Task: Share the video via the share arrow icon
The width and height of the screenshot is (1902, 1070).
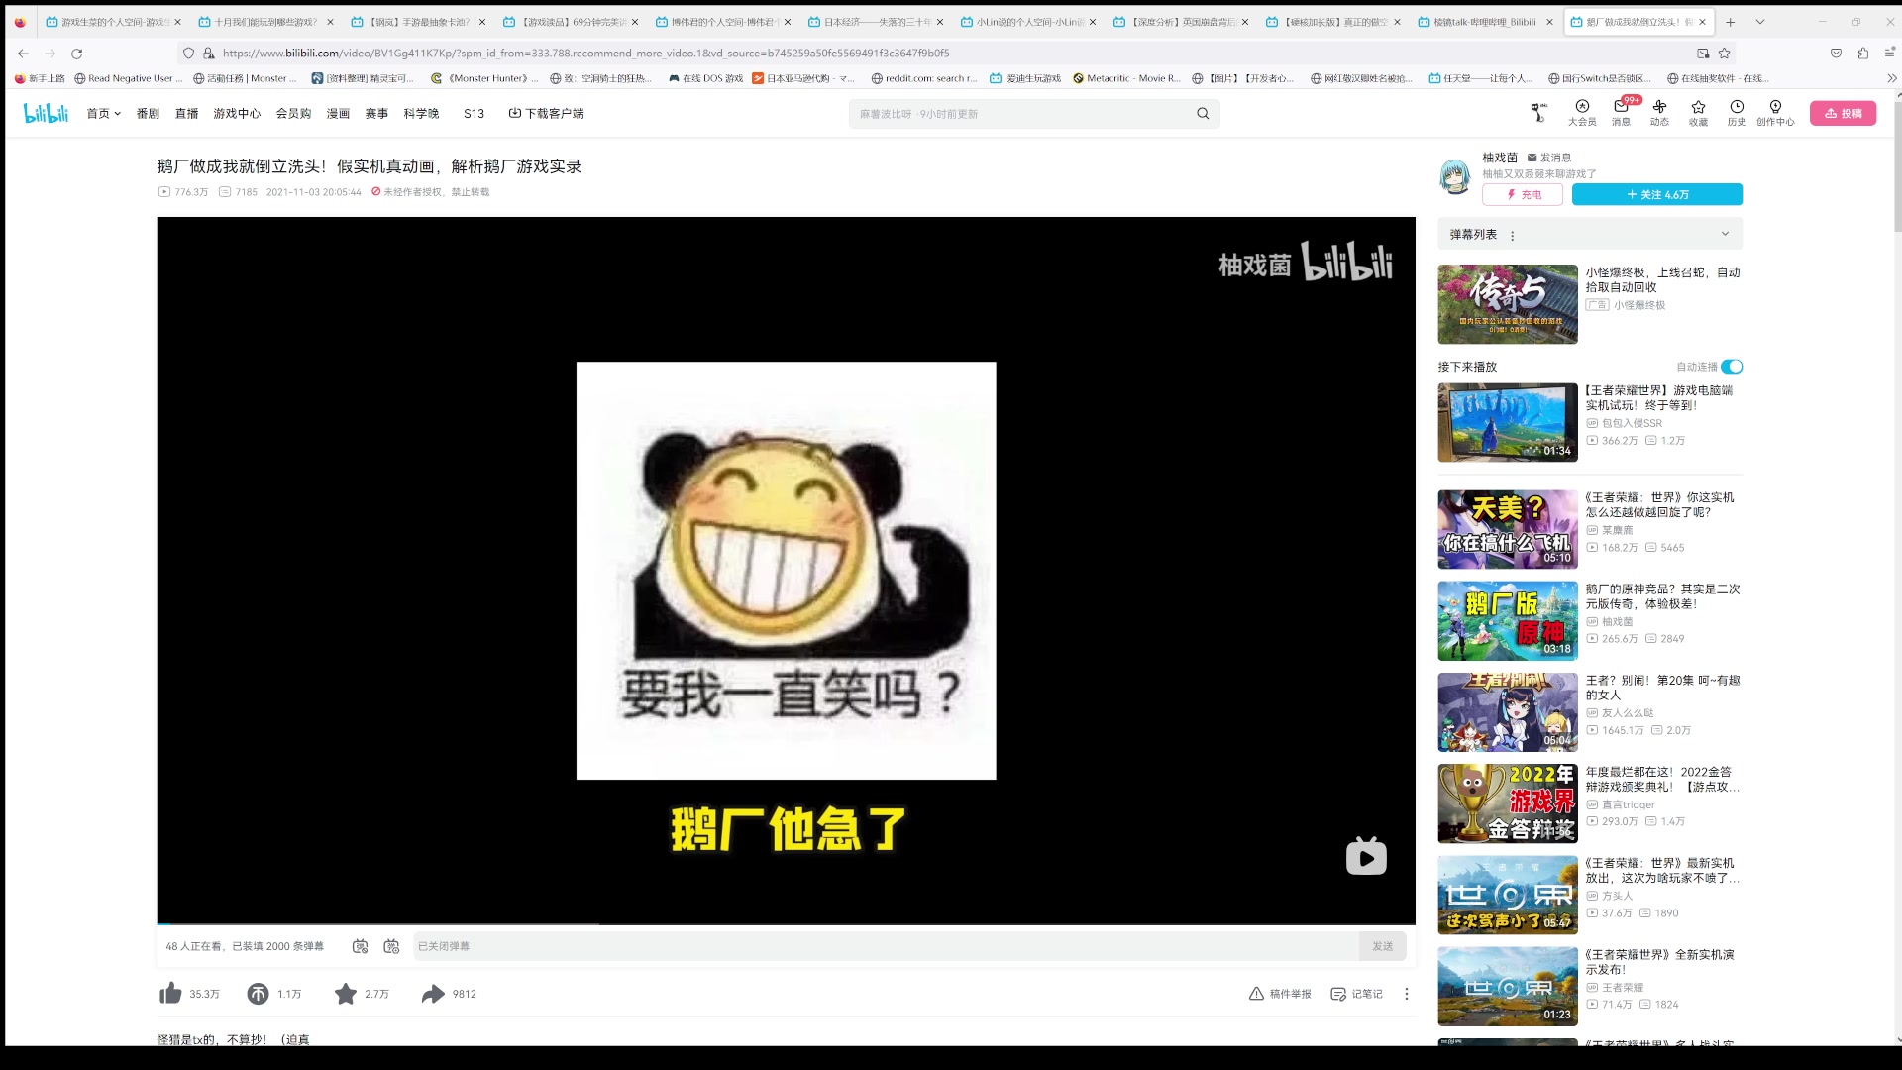Action: pyautogui.click(x=434, y=994)
